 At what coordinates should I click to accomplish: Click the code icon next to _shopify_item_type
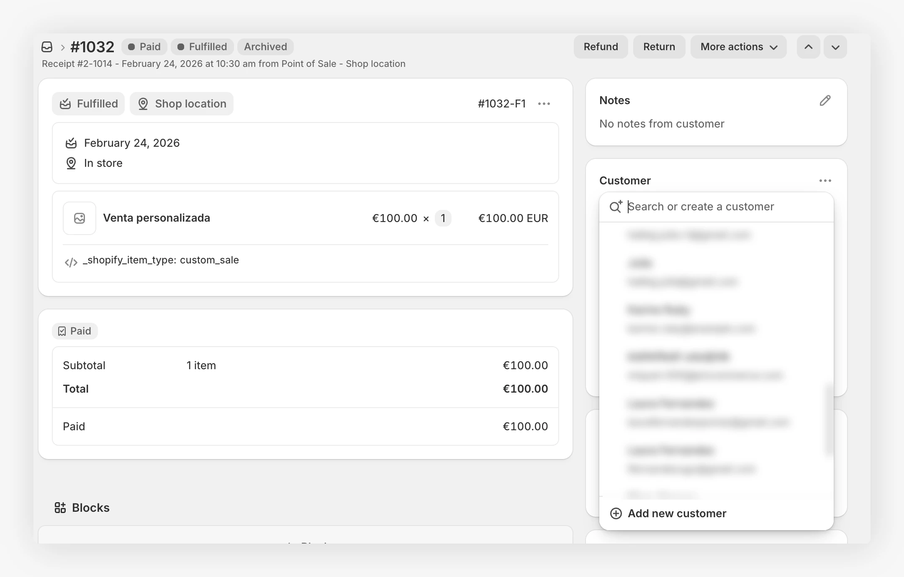(x=71, y=262)
